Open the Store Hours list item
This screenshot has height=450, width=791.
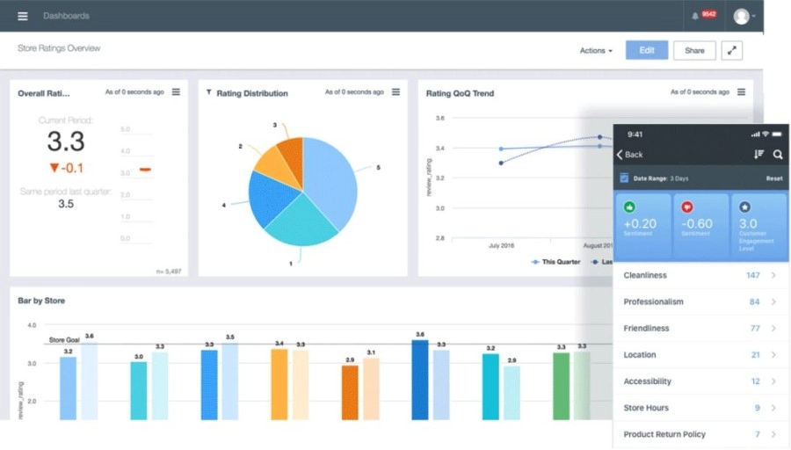coord(700,408)
